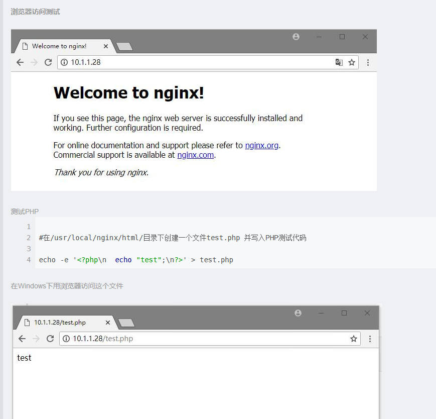The width and height of the screenshot is (436, 419).
Task: Minimize the test.php browser window
Action: tap(321, 313)
